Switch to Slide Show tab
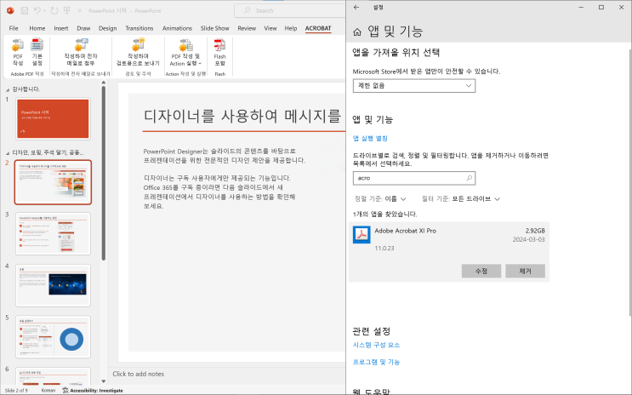632x395 pixels. [215, 28]
